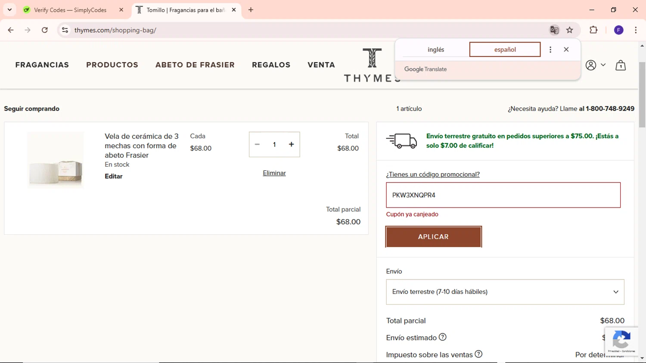Click the promo code field with PKW3XNQPR4

(x=503, y=195)
